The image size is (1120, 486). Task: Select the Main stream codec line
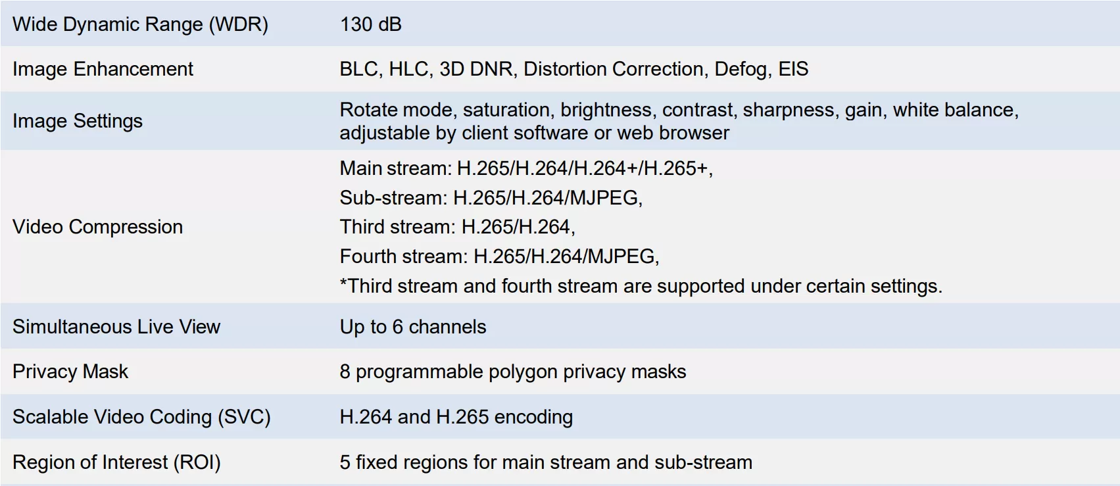click(526, 168)
